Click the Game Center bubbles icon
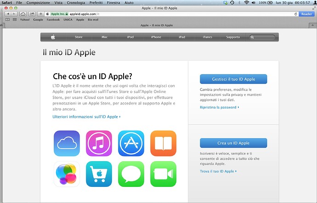 pyautogui.click(x=67, y=174)
